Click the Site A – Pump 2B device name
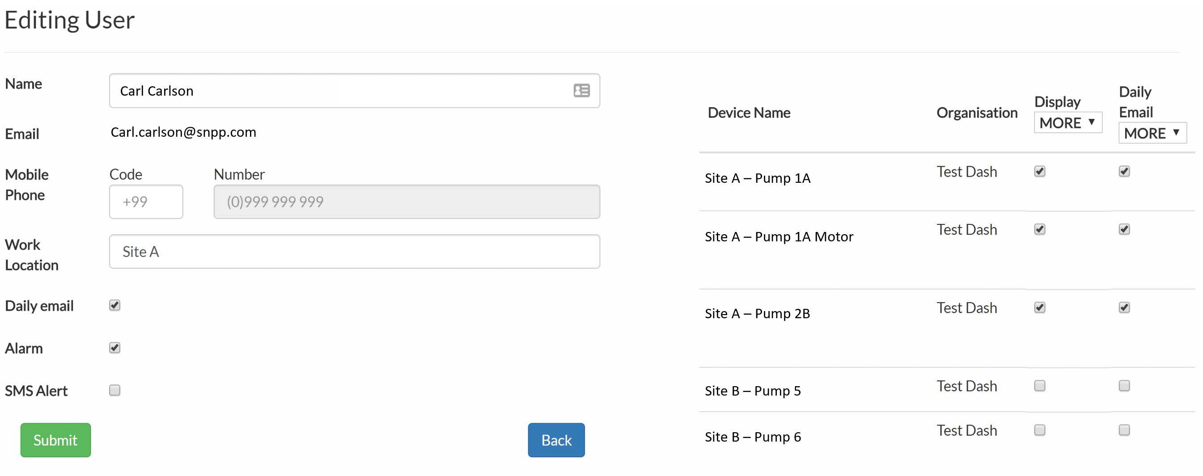1203x476 pixels. [x=757, y=314]
